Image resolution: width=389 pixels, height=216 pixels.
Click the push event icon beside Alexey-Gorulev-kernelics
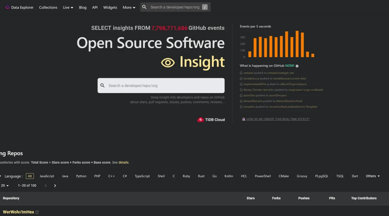click(x=241, y=90)
